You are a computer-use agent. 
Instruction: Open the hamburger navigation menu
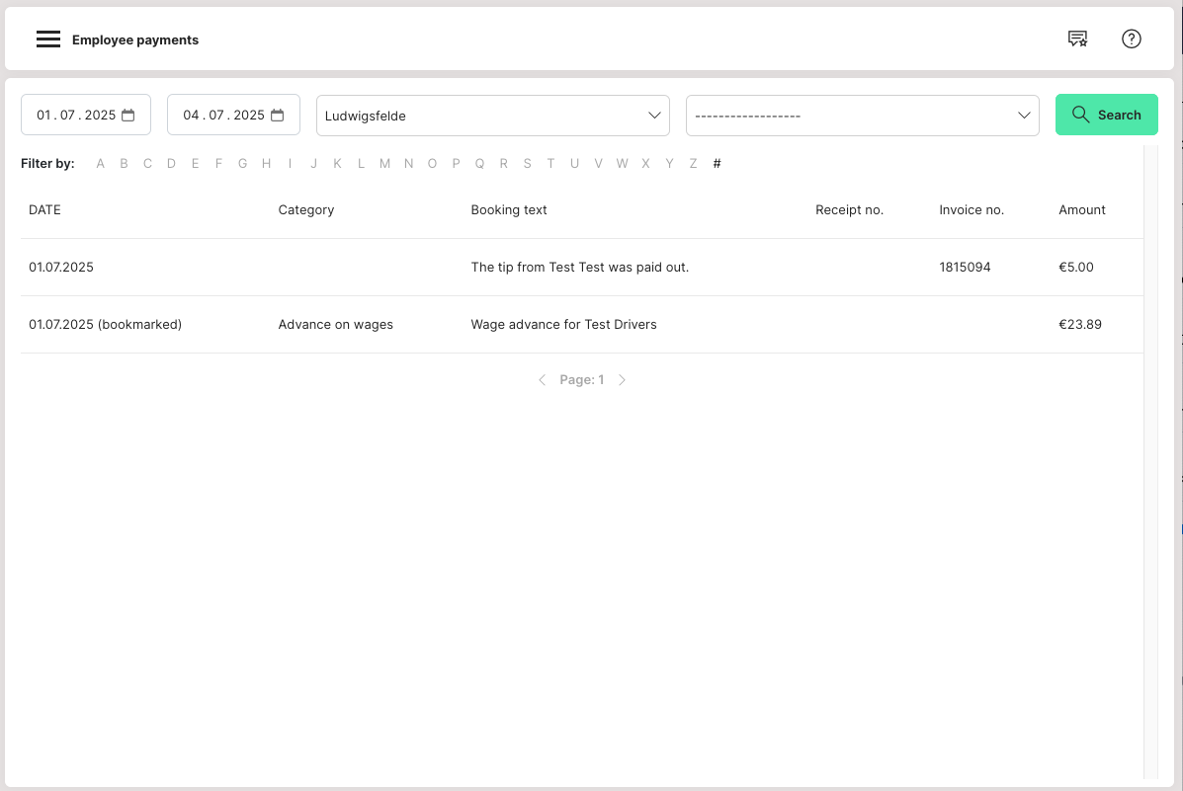(x=48, y=40)
